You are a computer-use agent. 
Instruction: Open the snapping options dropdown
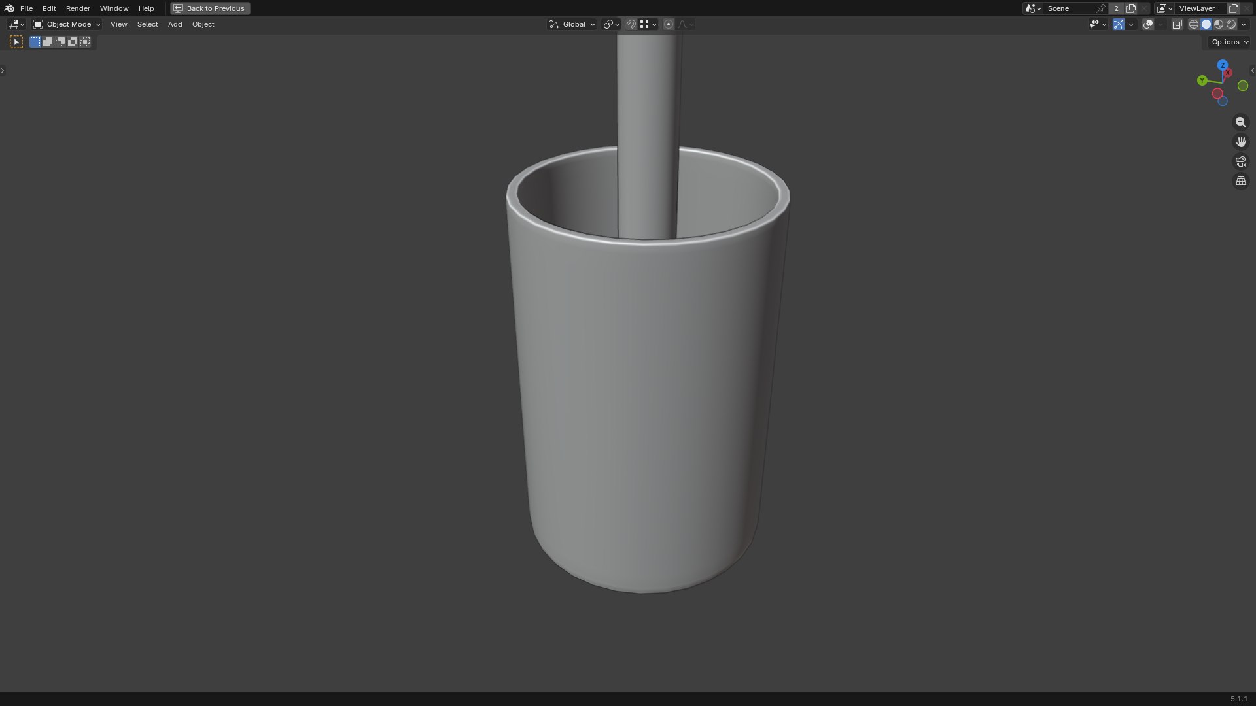(648, 24)
